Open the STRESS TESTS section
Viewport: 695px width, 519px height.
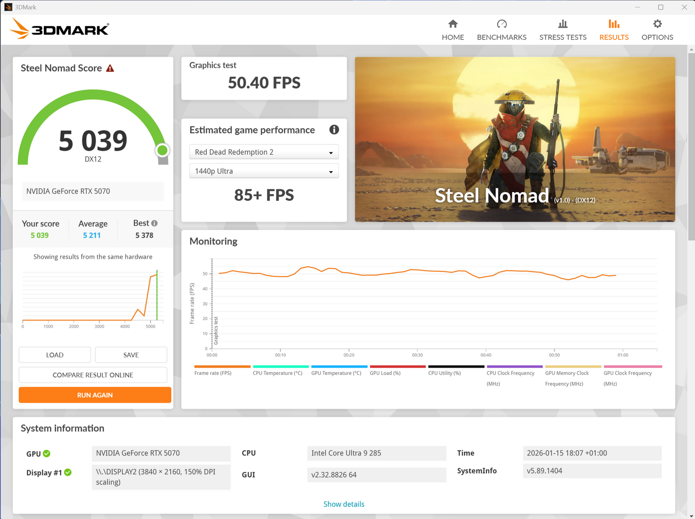563,29
